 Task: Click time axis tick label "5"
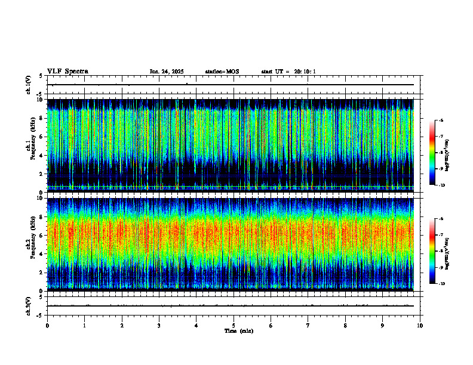pos(234,326)
